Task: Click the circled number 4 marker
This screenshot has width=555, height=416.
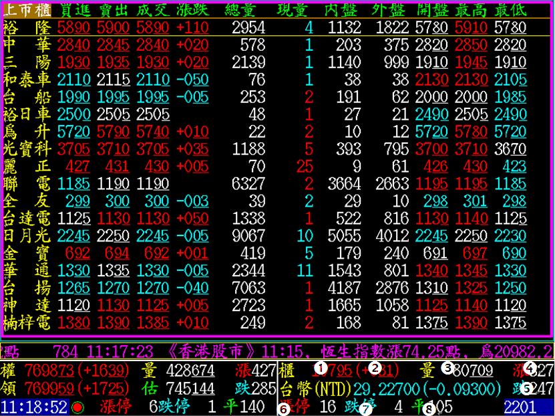Action: pyautogui.click(x=530, y=368)
